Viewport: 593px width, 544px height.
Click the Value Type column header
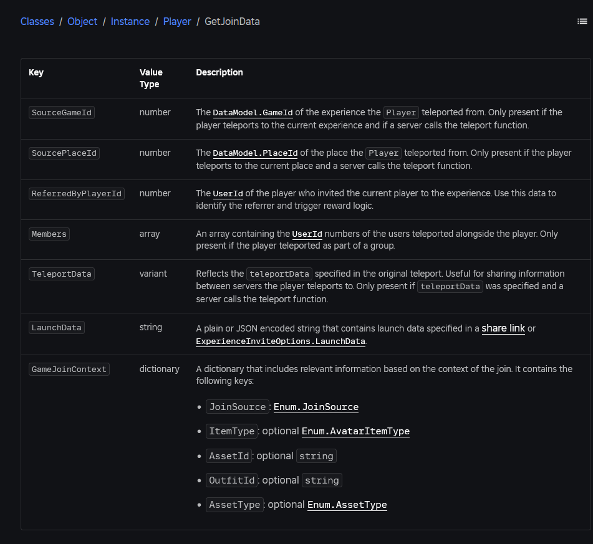point(150,78)
